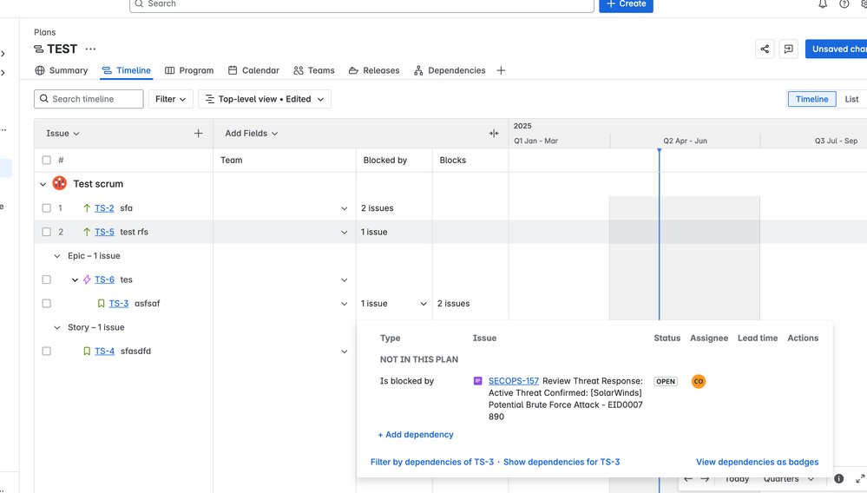Collapse the Story – 1 issue group
Image resolution: width=867 pixels, height=493 pixels.
coord(57,327)
